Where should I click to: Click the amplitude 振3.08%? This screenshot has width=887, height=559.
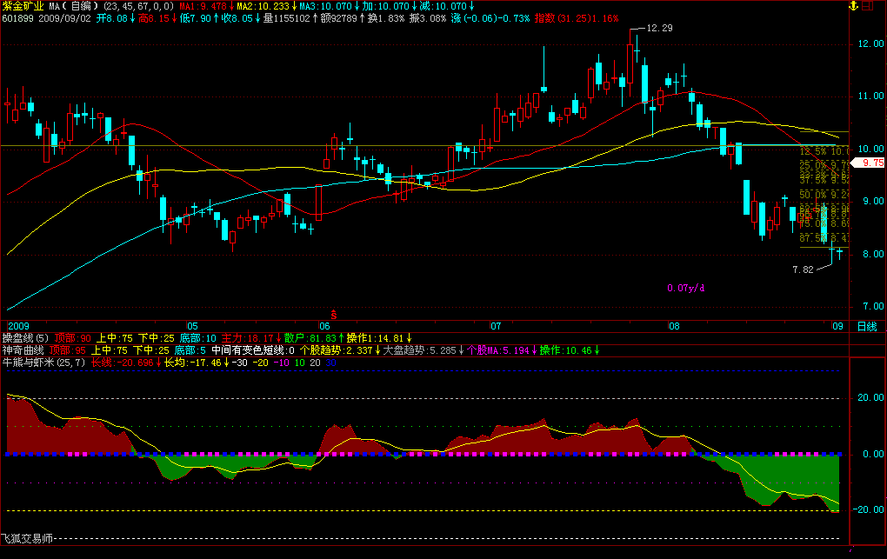(428, 18)
